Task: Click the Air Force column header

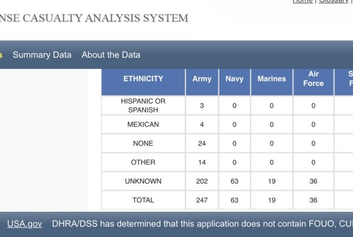Action: pyautogui.click(x=313, y=79)
